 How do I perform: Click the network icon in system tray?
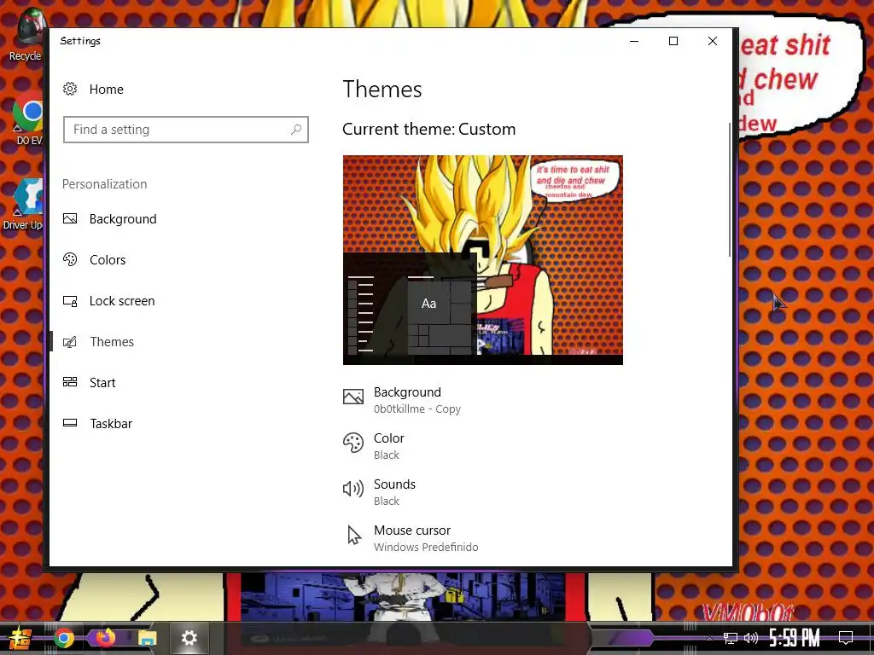730,638
